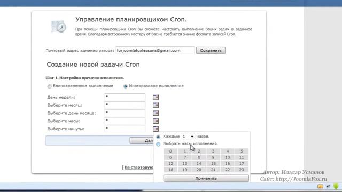
Task: Choose Выбрать часы исполнения radio option
Action: pos(158,144)
